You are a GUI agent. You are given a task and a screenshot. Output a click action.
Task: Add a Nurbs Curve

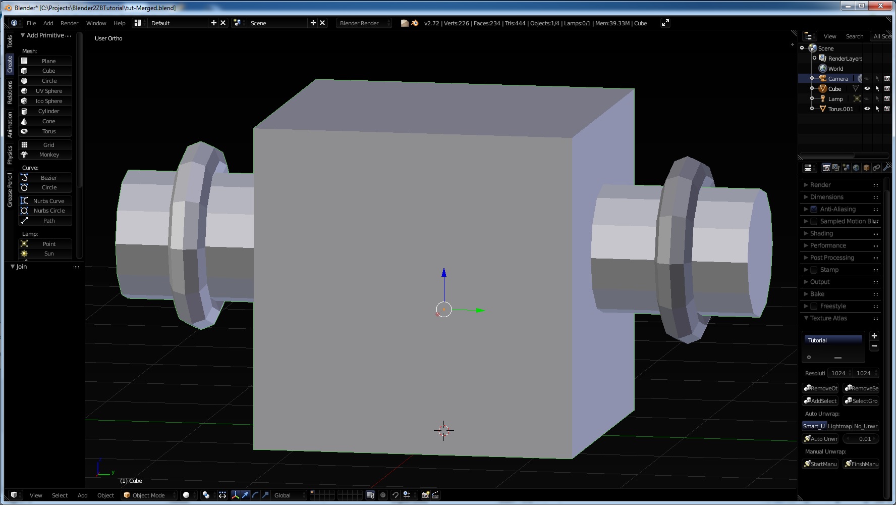(45, 201)
